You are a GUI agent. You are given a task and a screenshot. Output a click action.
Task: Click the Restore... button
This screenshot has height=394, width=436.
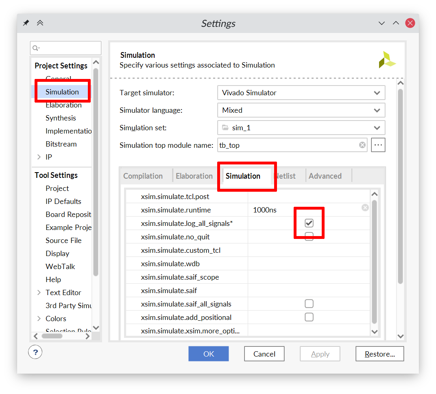point(379,354)
